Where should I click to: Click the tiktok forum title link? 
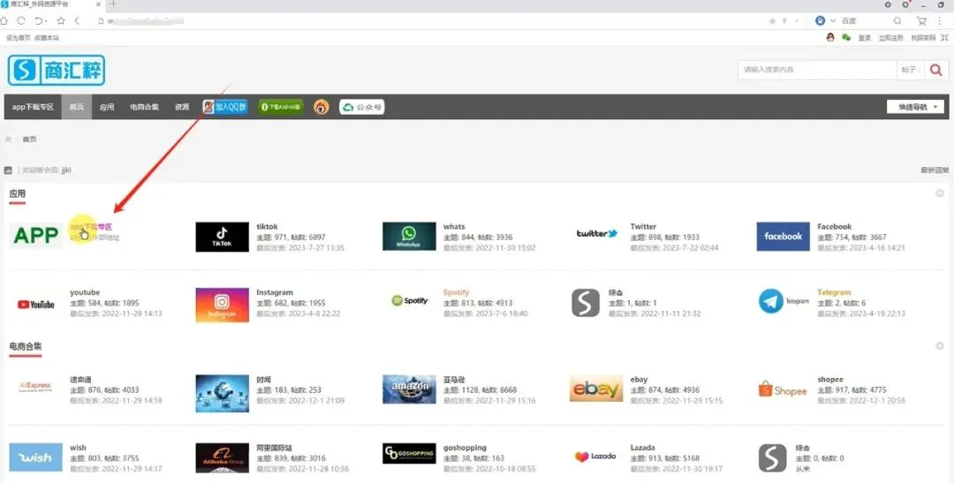pos(267,226)
